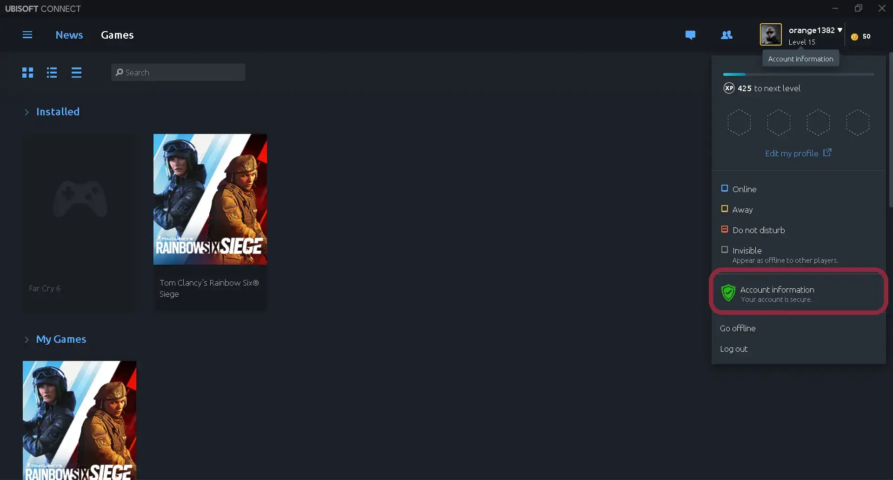Click the Ubisoft coin balance icon
893x480 pixels.
854,37
